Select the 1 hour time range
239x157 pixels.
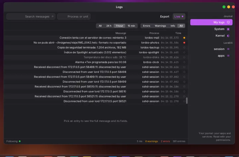click(x=119, y=26)
